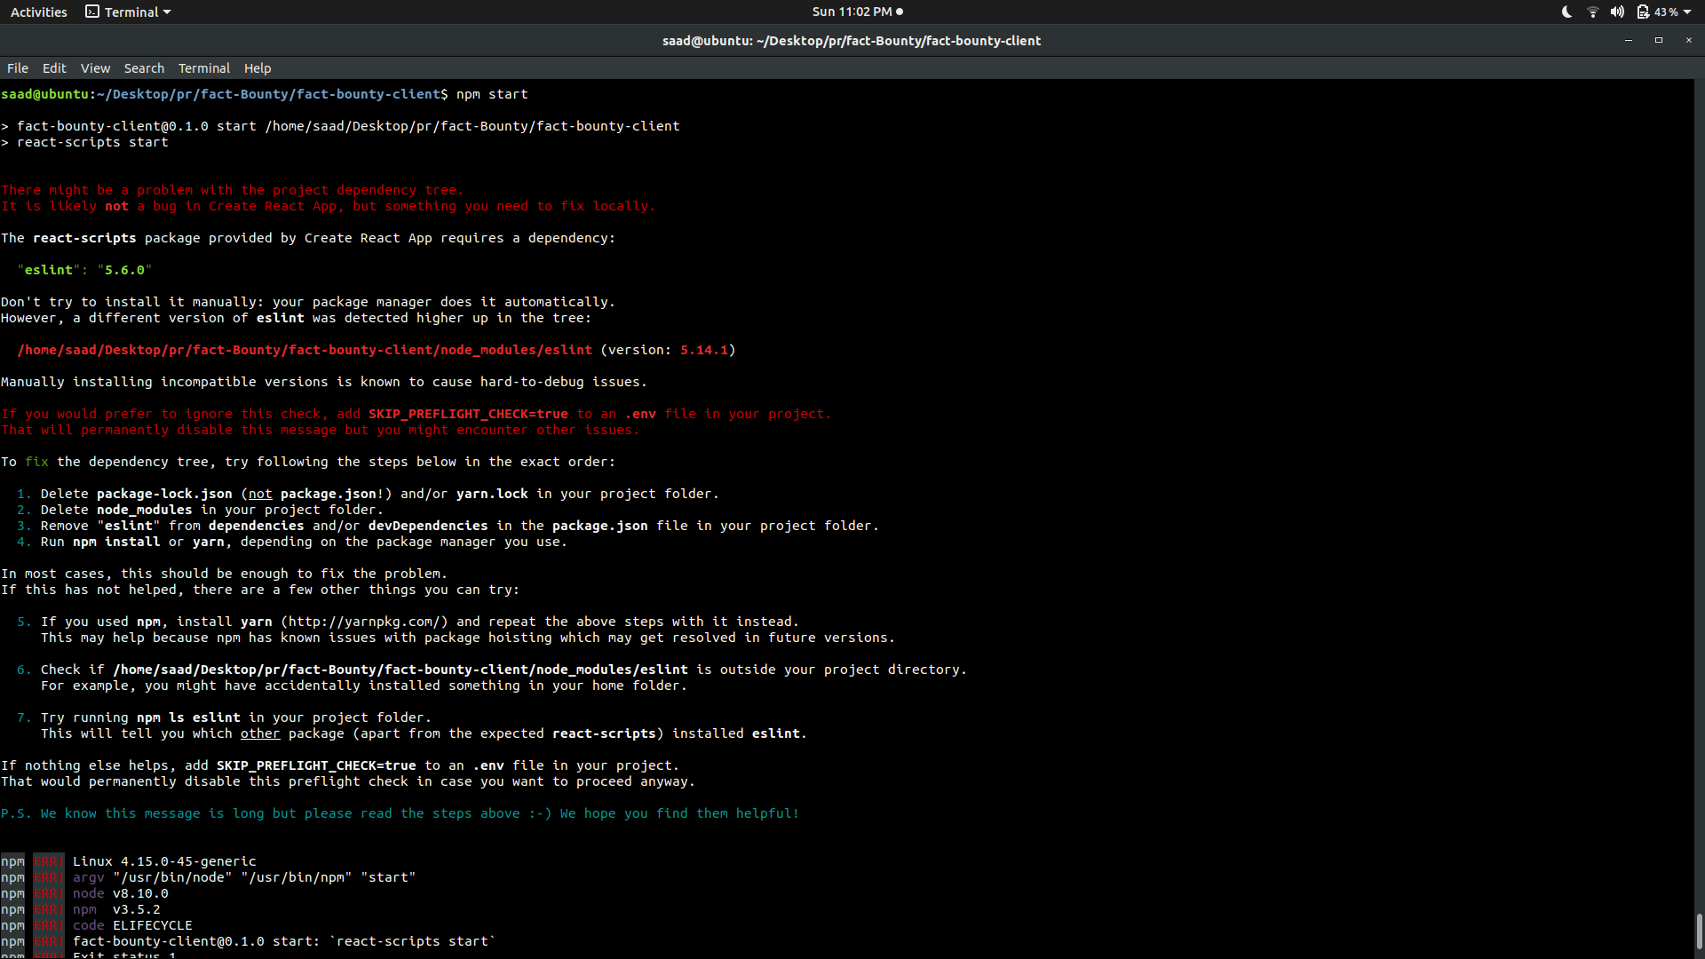Open the Search menu
The width and height of the screenshot is (1705, 959).
pos(144,67)
